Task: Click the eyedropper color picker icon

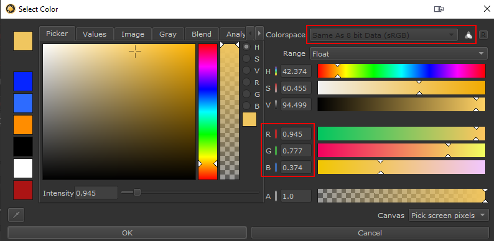Action: tap(16, 215)
